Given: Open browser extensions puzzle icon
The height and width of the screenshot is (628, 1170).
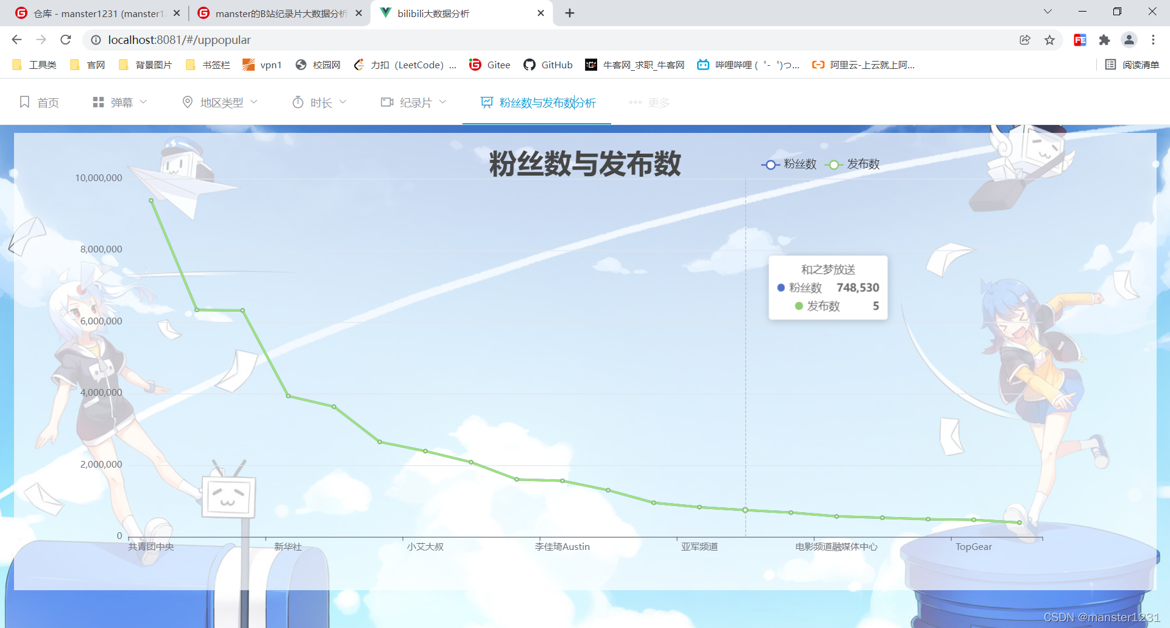Looking at the screenshot, I should 1104,40.
